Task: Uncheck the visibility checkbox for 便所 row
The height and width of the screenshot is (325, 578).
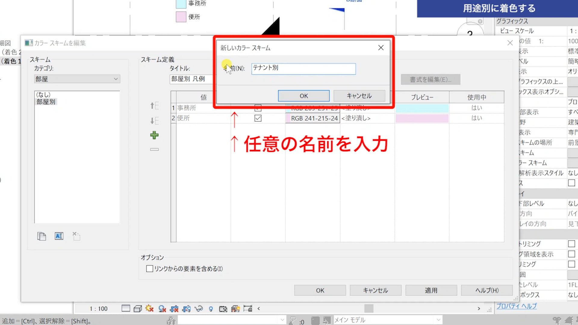Action: point(258,118)
